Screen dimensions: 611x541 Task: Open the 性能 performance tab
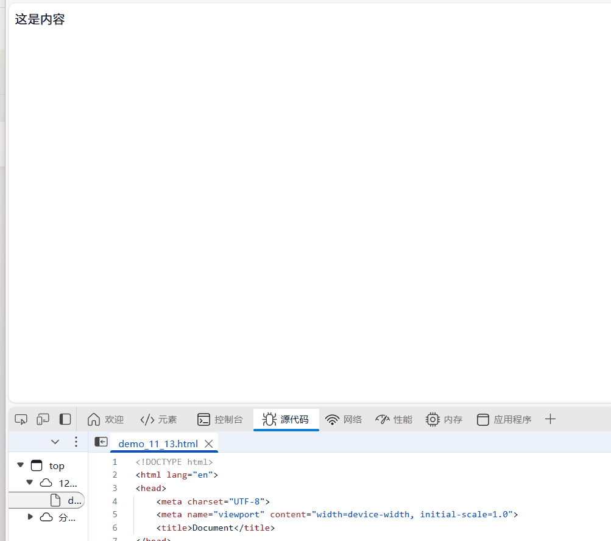click(x=394, y=419)
